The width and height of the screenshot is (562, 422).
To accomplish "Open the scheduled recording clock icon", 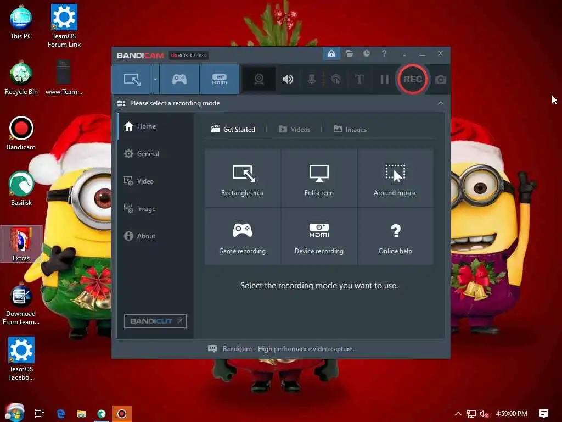I will point(366,53).
